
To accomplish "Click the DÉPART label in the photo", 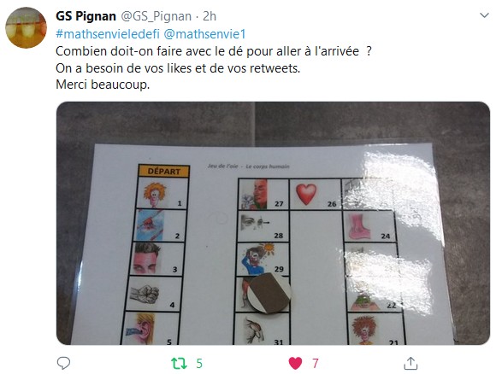I will (163, 172).
